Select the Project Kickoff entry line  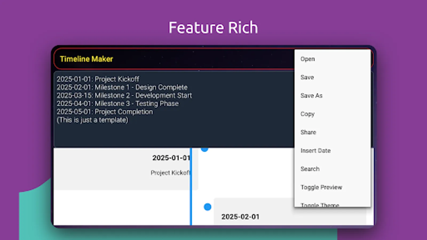97,79
